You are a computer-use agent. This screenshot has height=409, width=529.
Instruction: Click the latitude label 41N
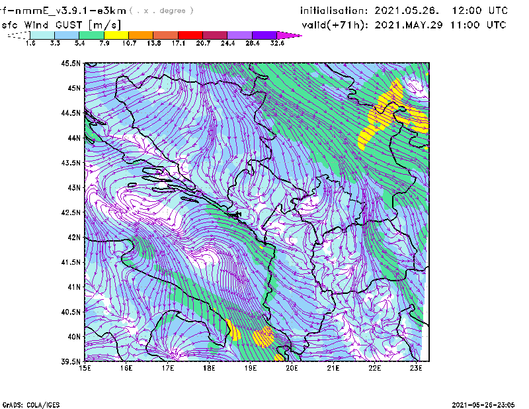tap(74, 287)
